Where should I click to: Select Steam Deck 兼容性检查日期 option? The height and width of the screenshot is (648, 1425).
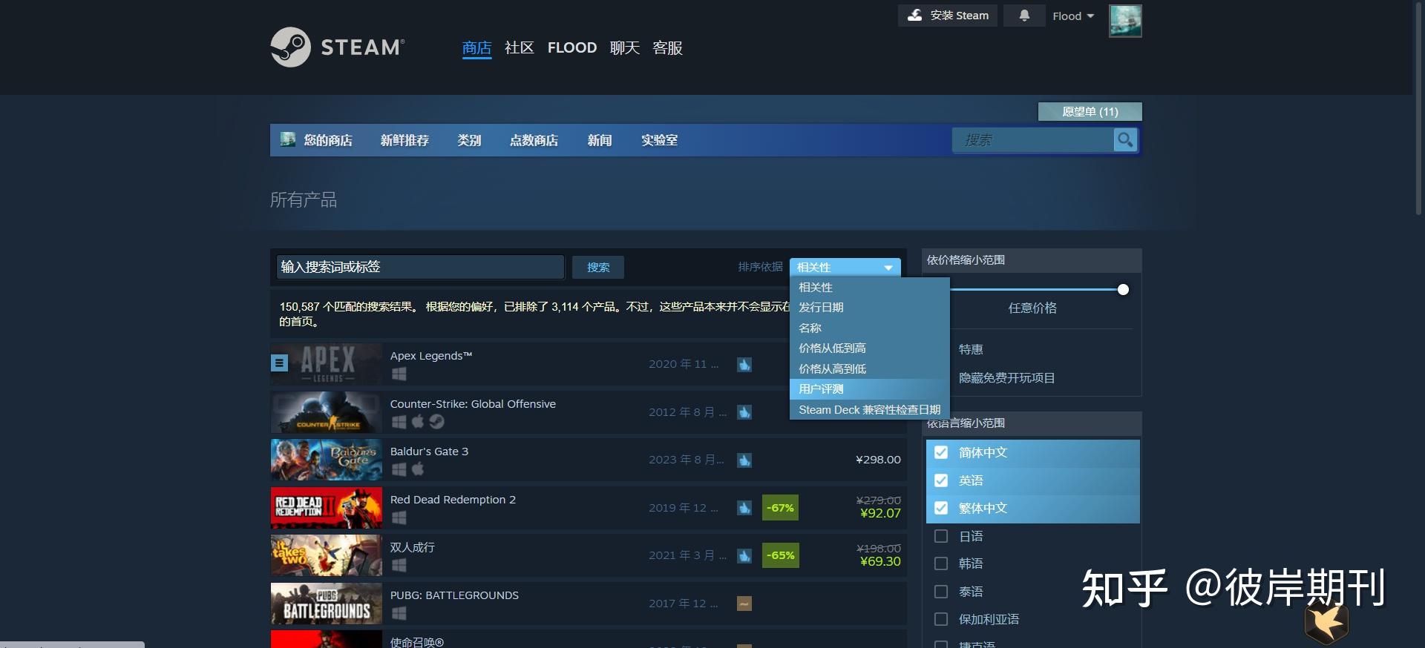870,410
